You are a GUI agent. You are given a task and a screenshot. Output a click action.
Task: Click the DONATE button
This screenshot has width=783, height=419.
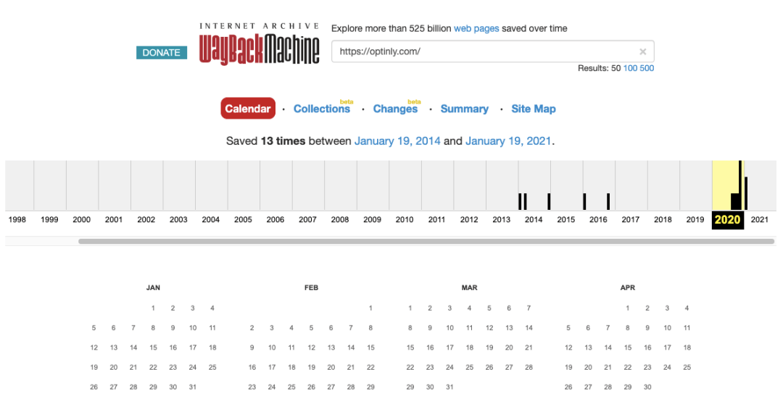click(161, 52)
